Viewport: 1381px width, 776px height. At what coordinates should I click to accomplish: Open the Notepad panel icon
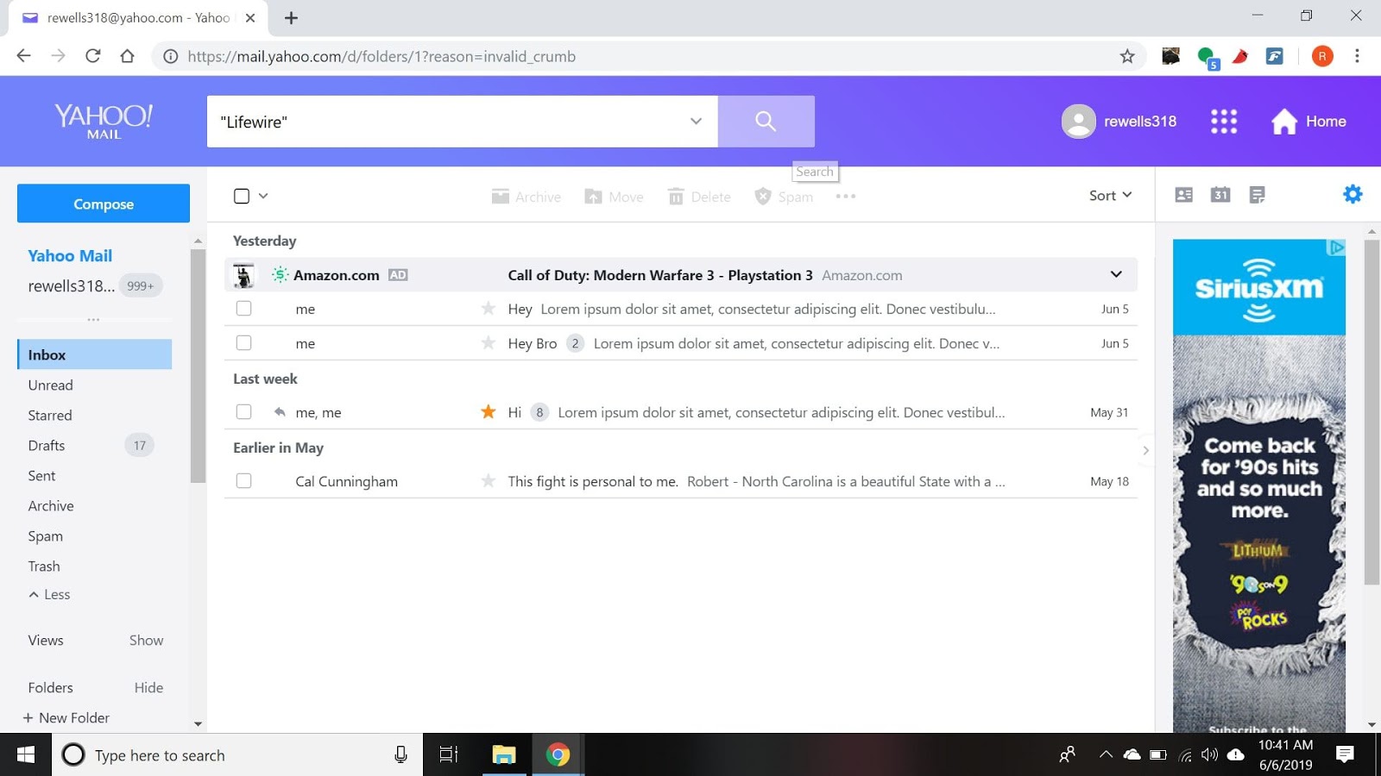coord(1256,195)
